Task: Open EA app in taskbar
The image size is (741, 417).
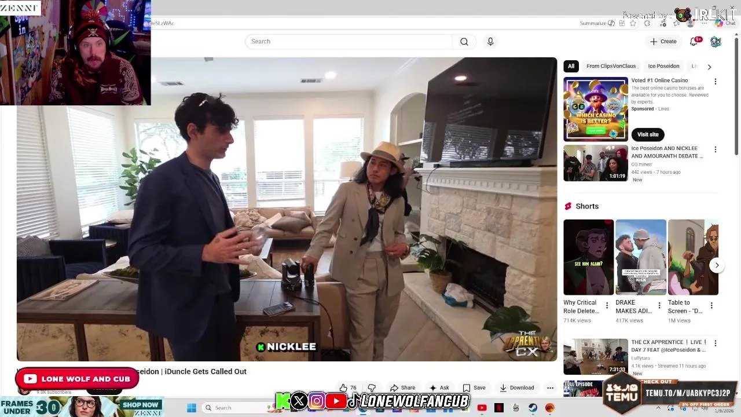Action: point(550,408)
